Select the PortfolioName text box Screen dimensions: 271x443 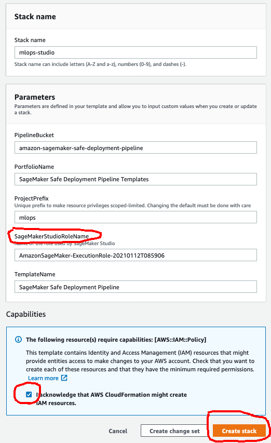pos(135,179)
